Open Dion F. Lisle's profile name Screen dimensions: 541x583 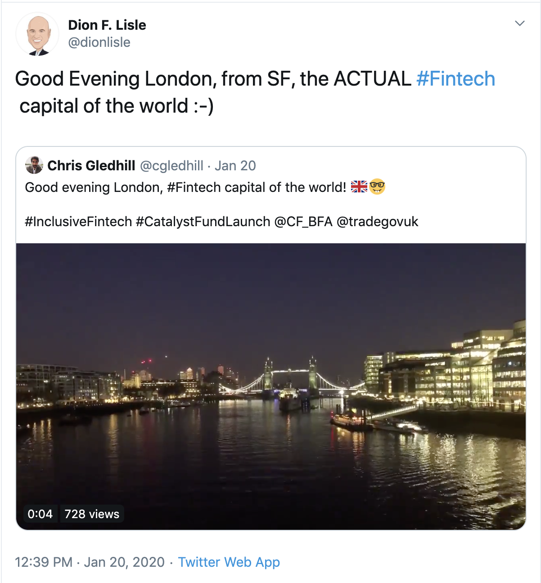pos(107,25)
